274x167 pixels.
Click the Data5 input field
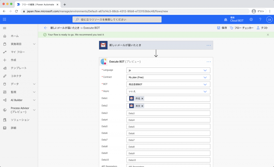(x=168, y=127)
